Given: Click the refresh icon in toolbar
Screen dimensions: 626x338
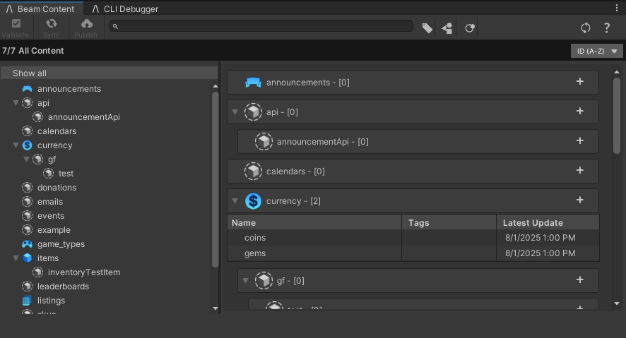Looking at the screenshot, I should pos(585,28).
